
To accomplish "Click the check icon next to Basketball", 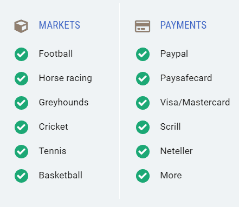I will click(x=21, y=176).
